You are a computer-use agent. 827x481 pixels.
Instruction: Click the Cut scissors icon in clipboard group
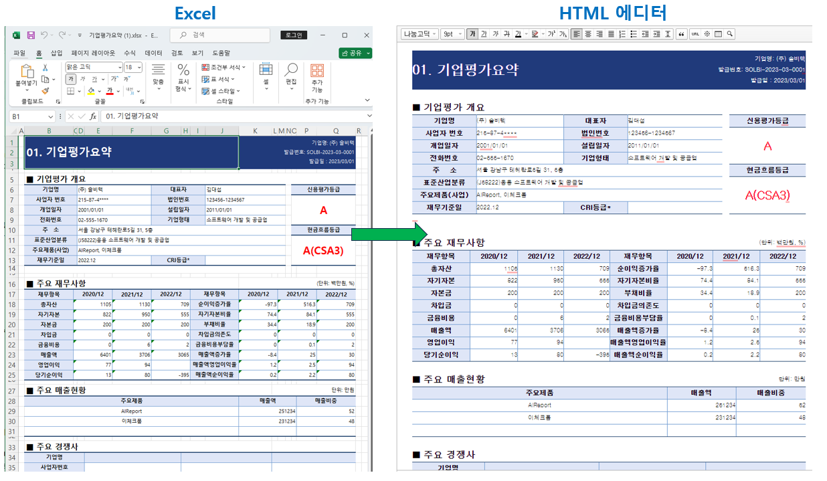[45, 68]
